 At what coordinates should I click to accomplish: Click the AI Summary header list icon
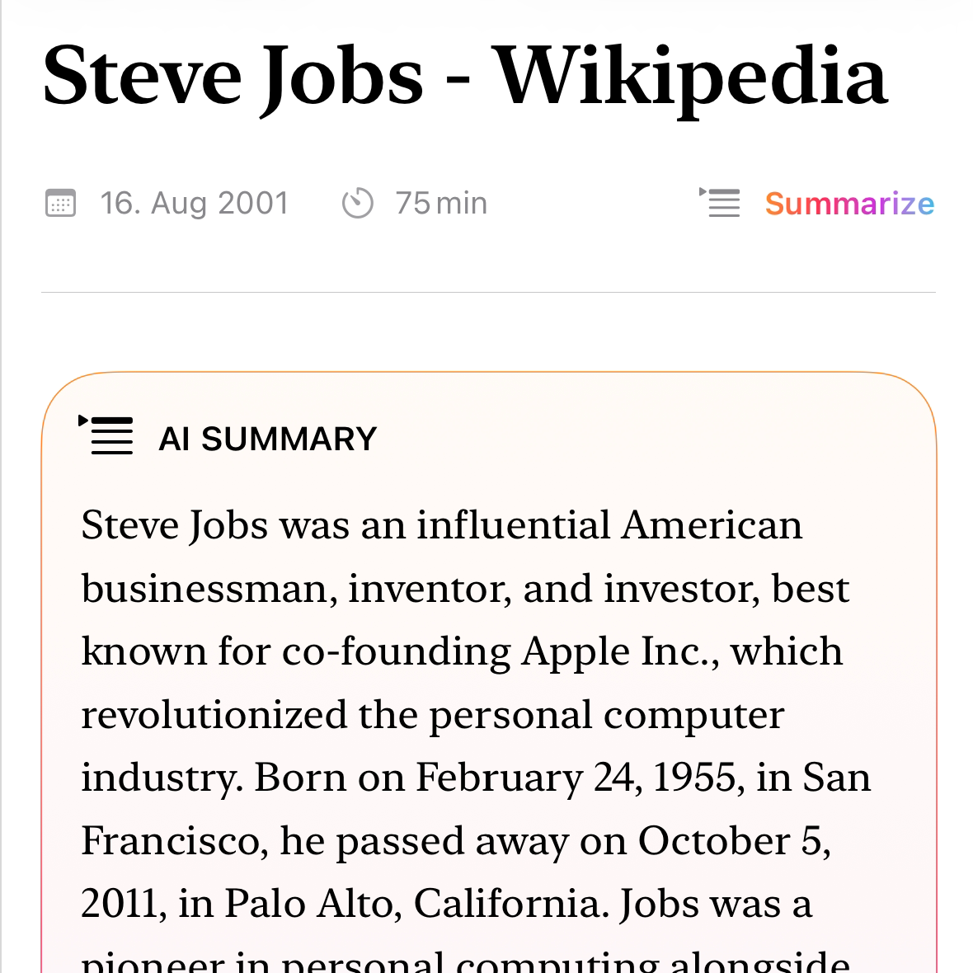[x=106, y=435]
